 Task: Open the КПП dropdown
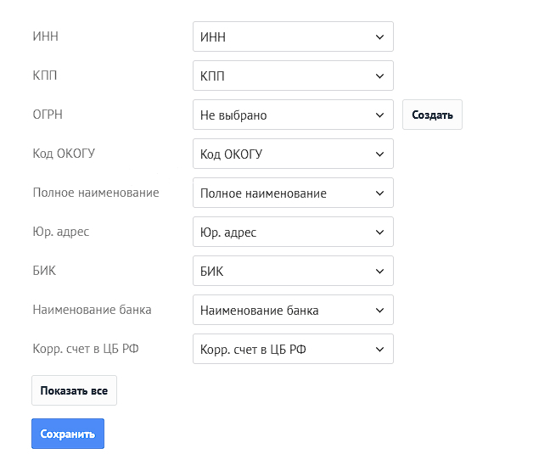tap(293, 76)
